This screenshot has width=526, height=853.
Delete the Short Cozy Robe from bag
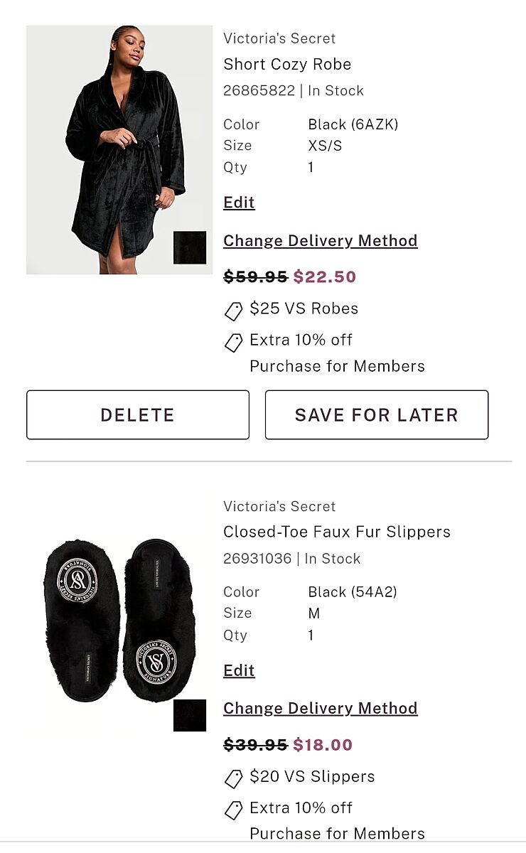(x=138, y=415)
